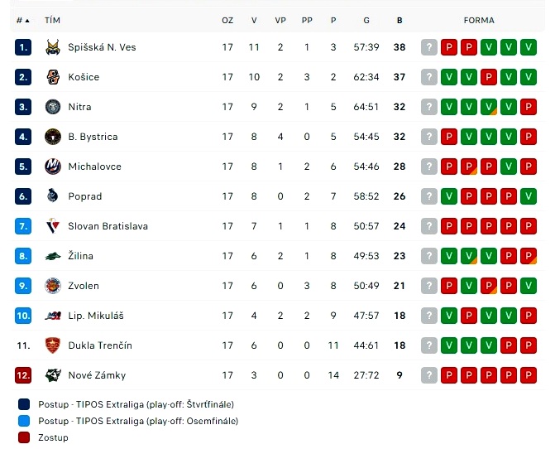Sort standings by B points column
The image size is (555, 449).
(400, 20)
